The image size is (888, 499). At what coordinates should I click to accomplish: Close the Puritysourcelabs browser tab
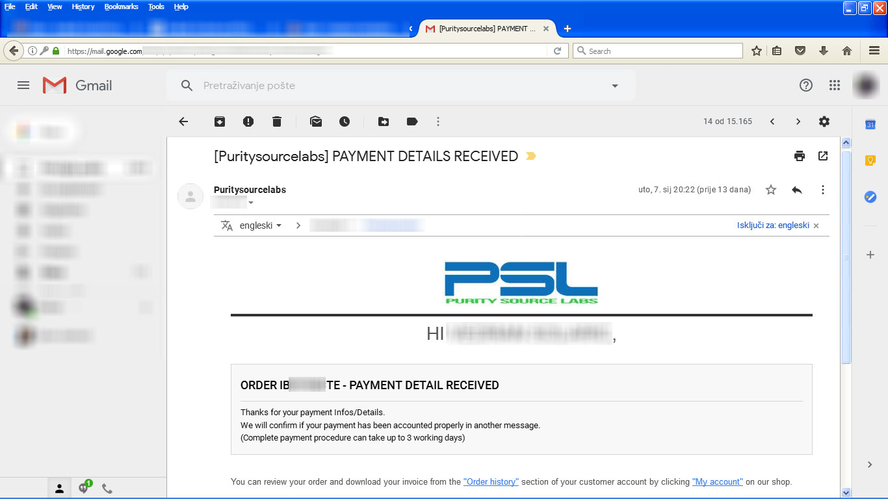(x=546, y=29)
